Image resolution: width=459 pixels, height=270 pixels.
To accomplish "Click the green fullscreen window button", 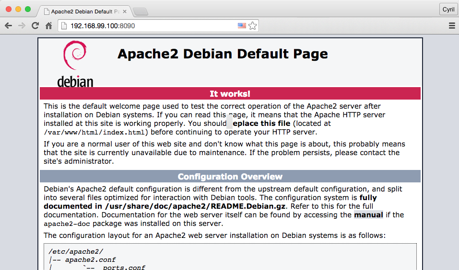I will click(28, 10).
